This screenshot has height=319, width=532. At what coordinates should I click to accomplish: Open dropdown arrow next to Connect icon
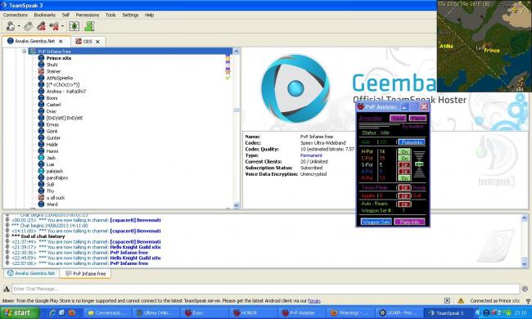[x=19, y=26]
